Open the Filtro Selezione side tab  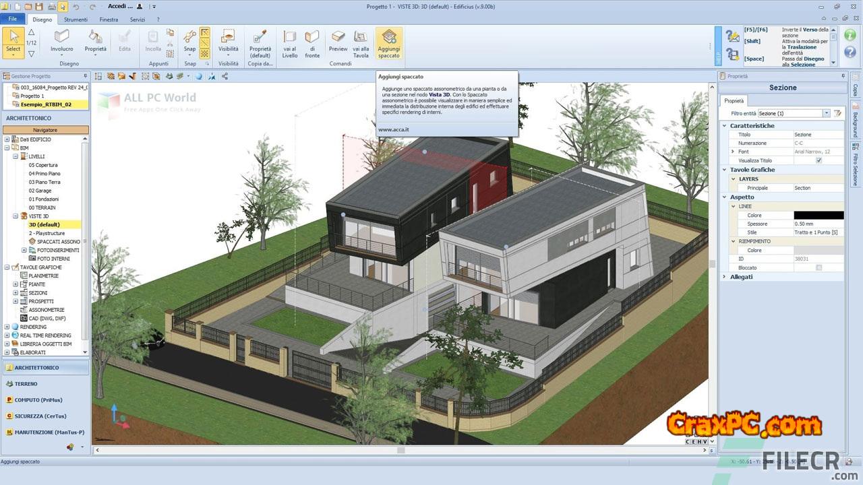[856, 162]
